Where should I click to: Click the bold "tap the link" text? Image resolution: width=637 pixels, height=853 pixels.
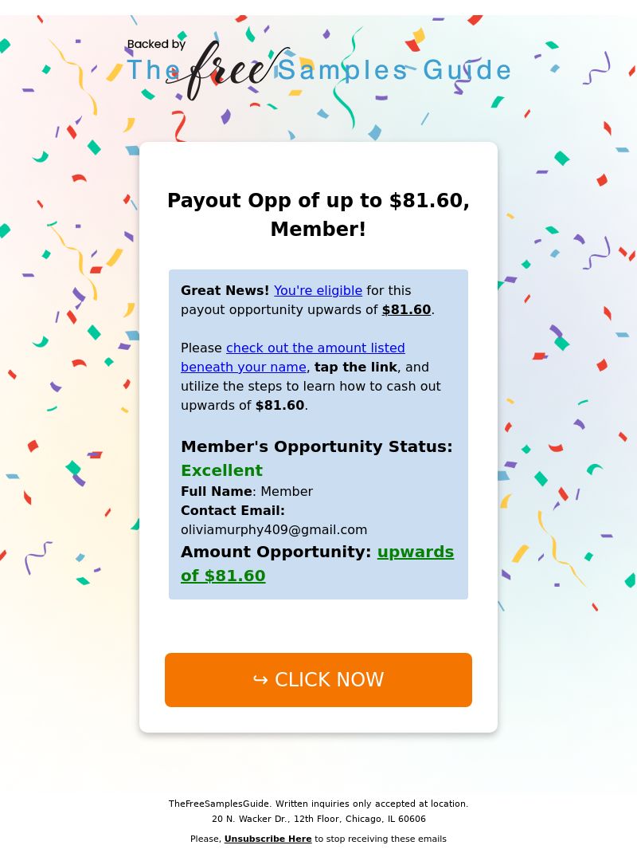tap(356, 368)
